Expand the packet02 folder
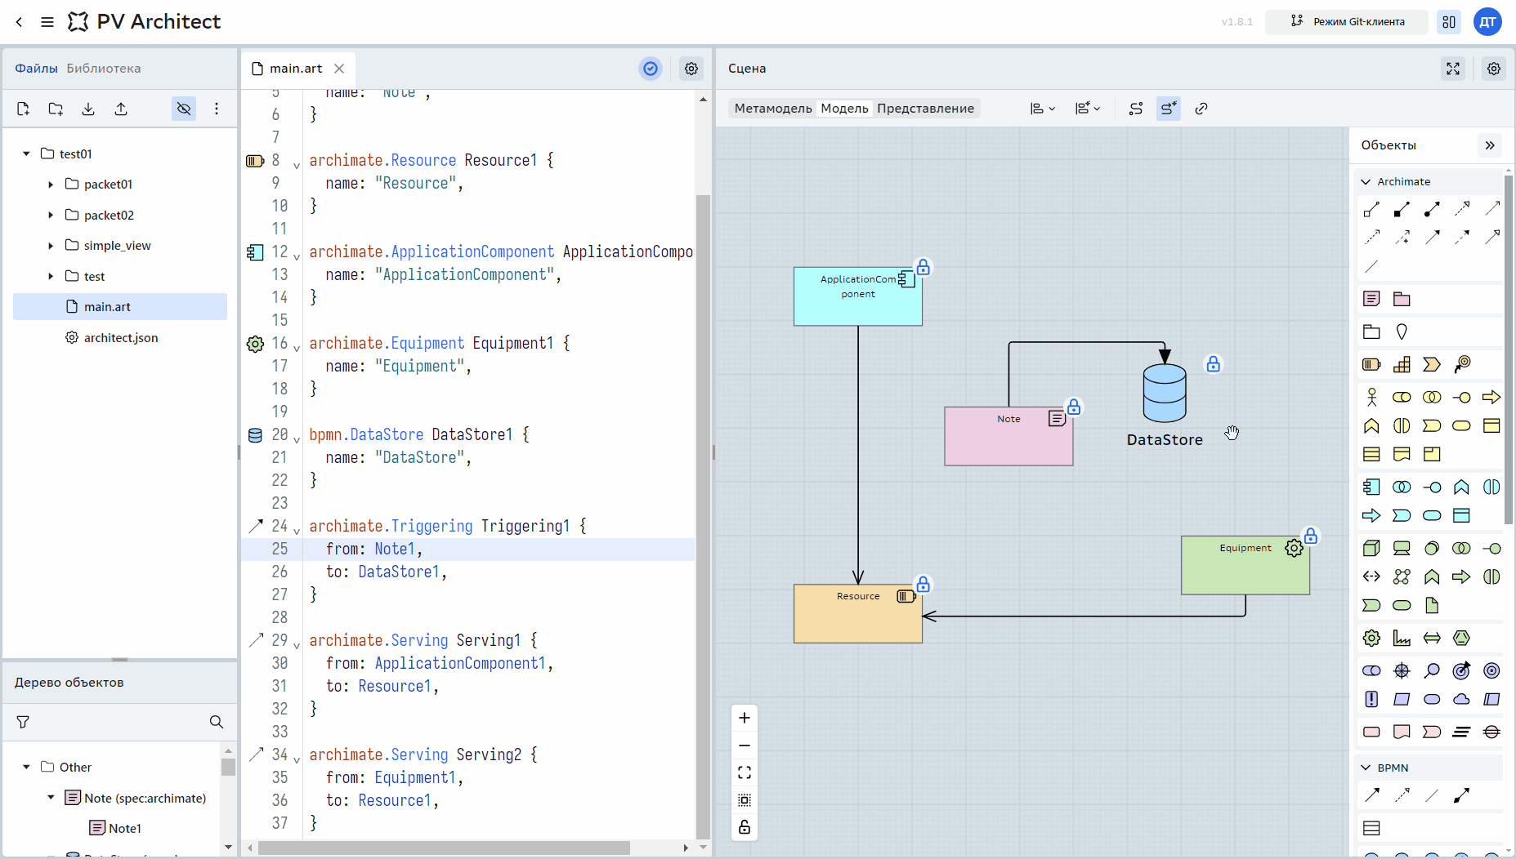 pyautogui.click(x=51, y=216)
